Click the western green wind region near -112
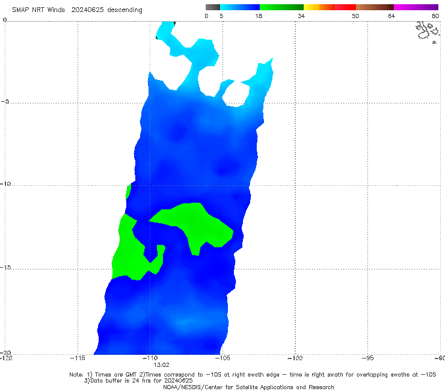Screen dimensions: 445x391 click(x=127, y=256)
